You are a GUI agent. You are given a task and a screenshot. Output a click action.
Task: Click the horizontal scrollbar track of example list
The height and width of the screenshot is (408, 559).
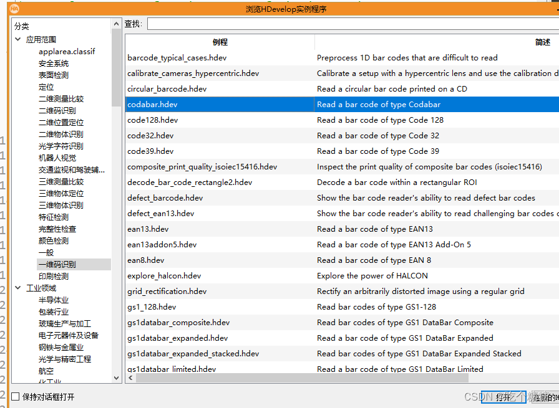click(x=513, y=377)
